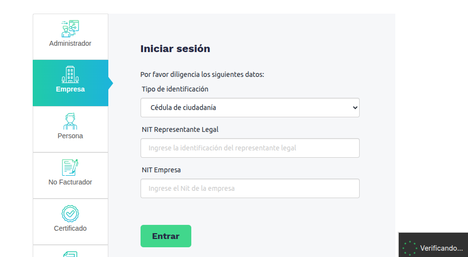Click the partially visible icon below Certificado
The height and width of the screenshot is (257, 468).
(x=70, y=254)
